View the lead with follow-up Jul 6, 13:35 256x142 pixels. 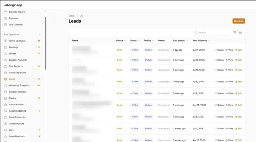click(229, 117)
